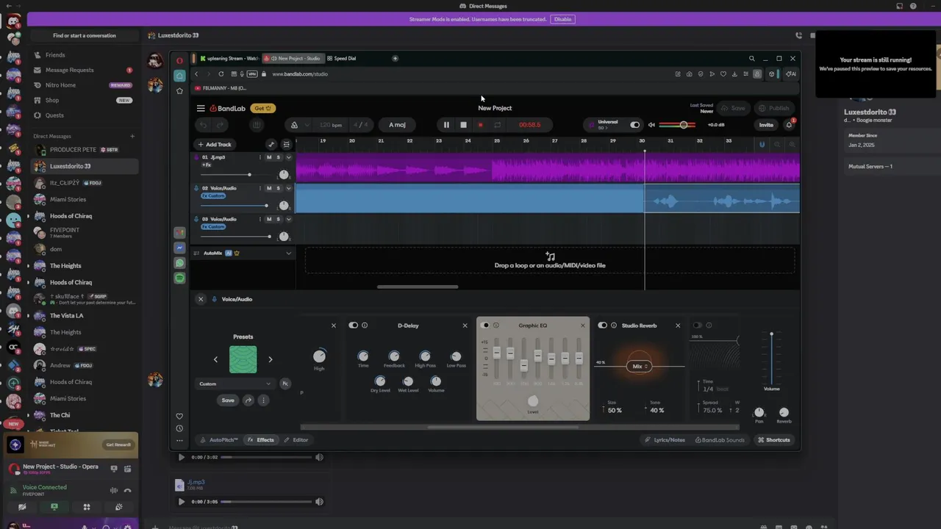This screenshot has width=941, height=529.
Task: Click the Get membership button
Action: click(262, 108)
